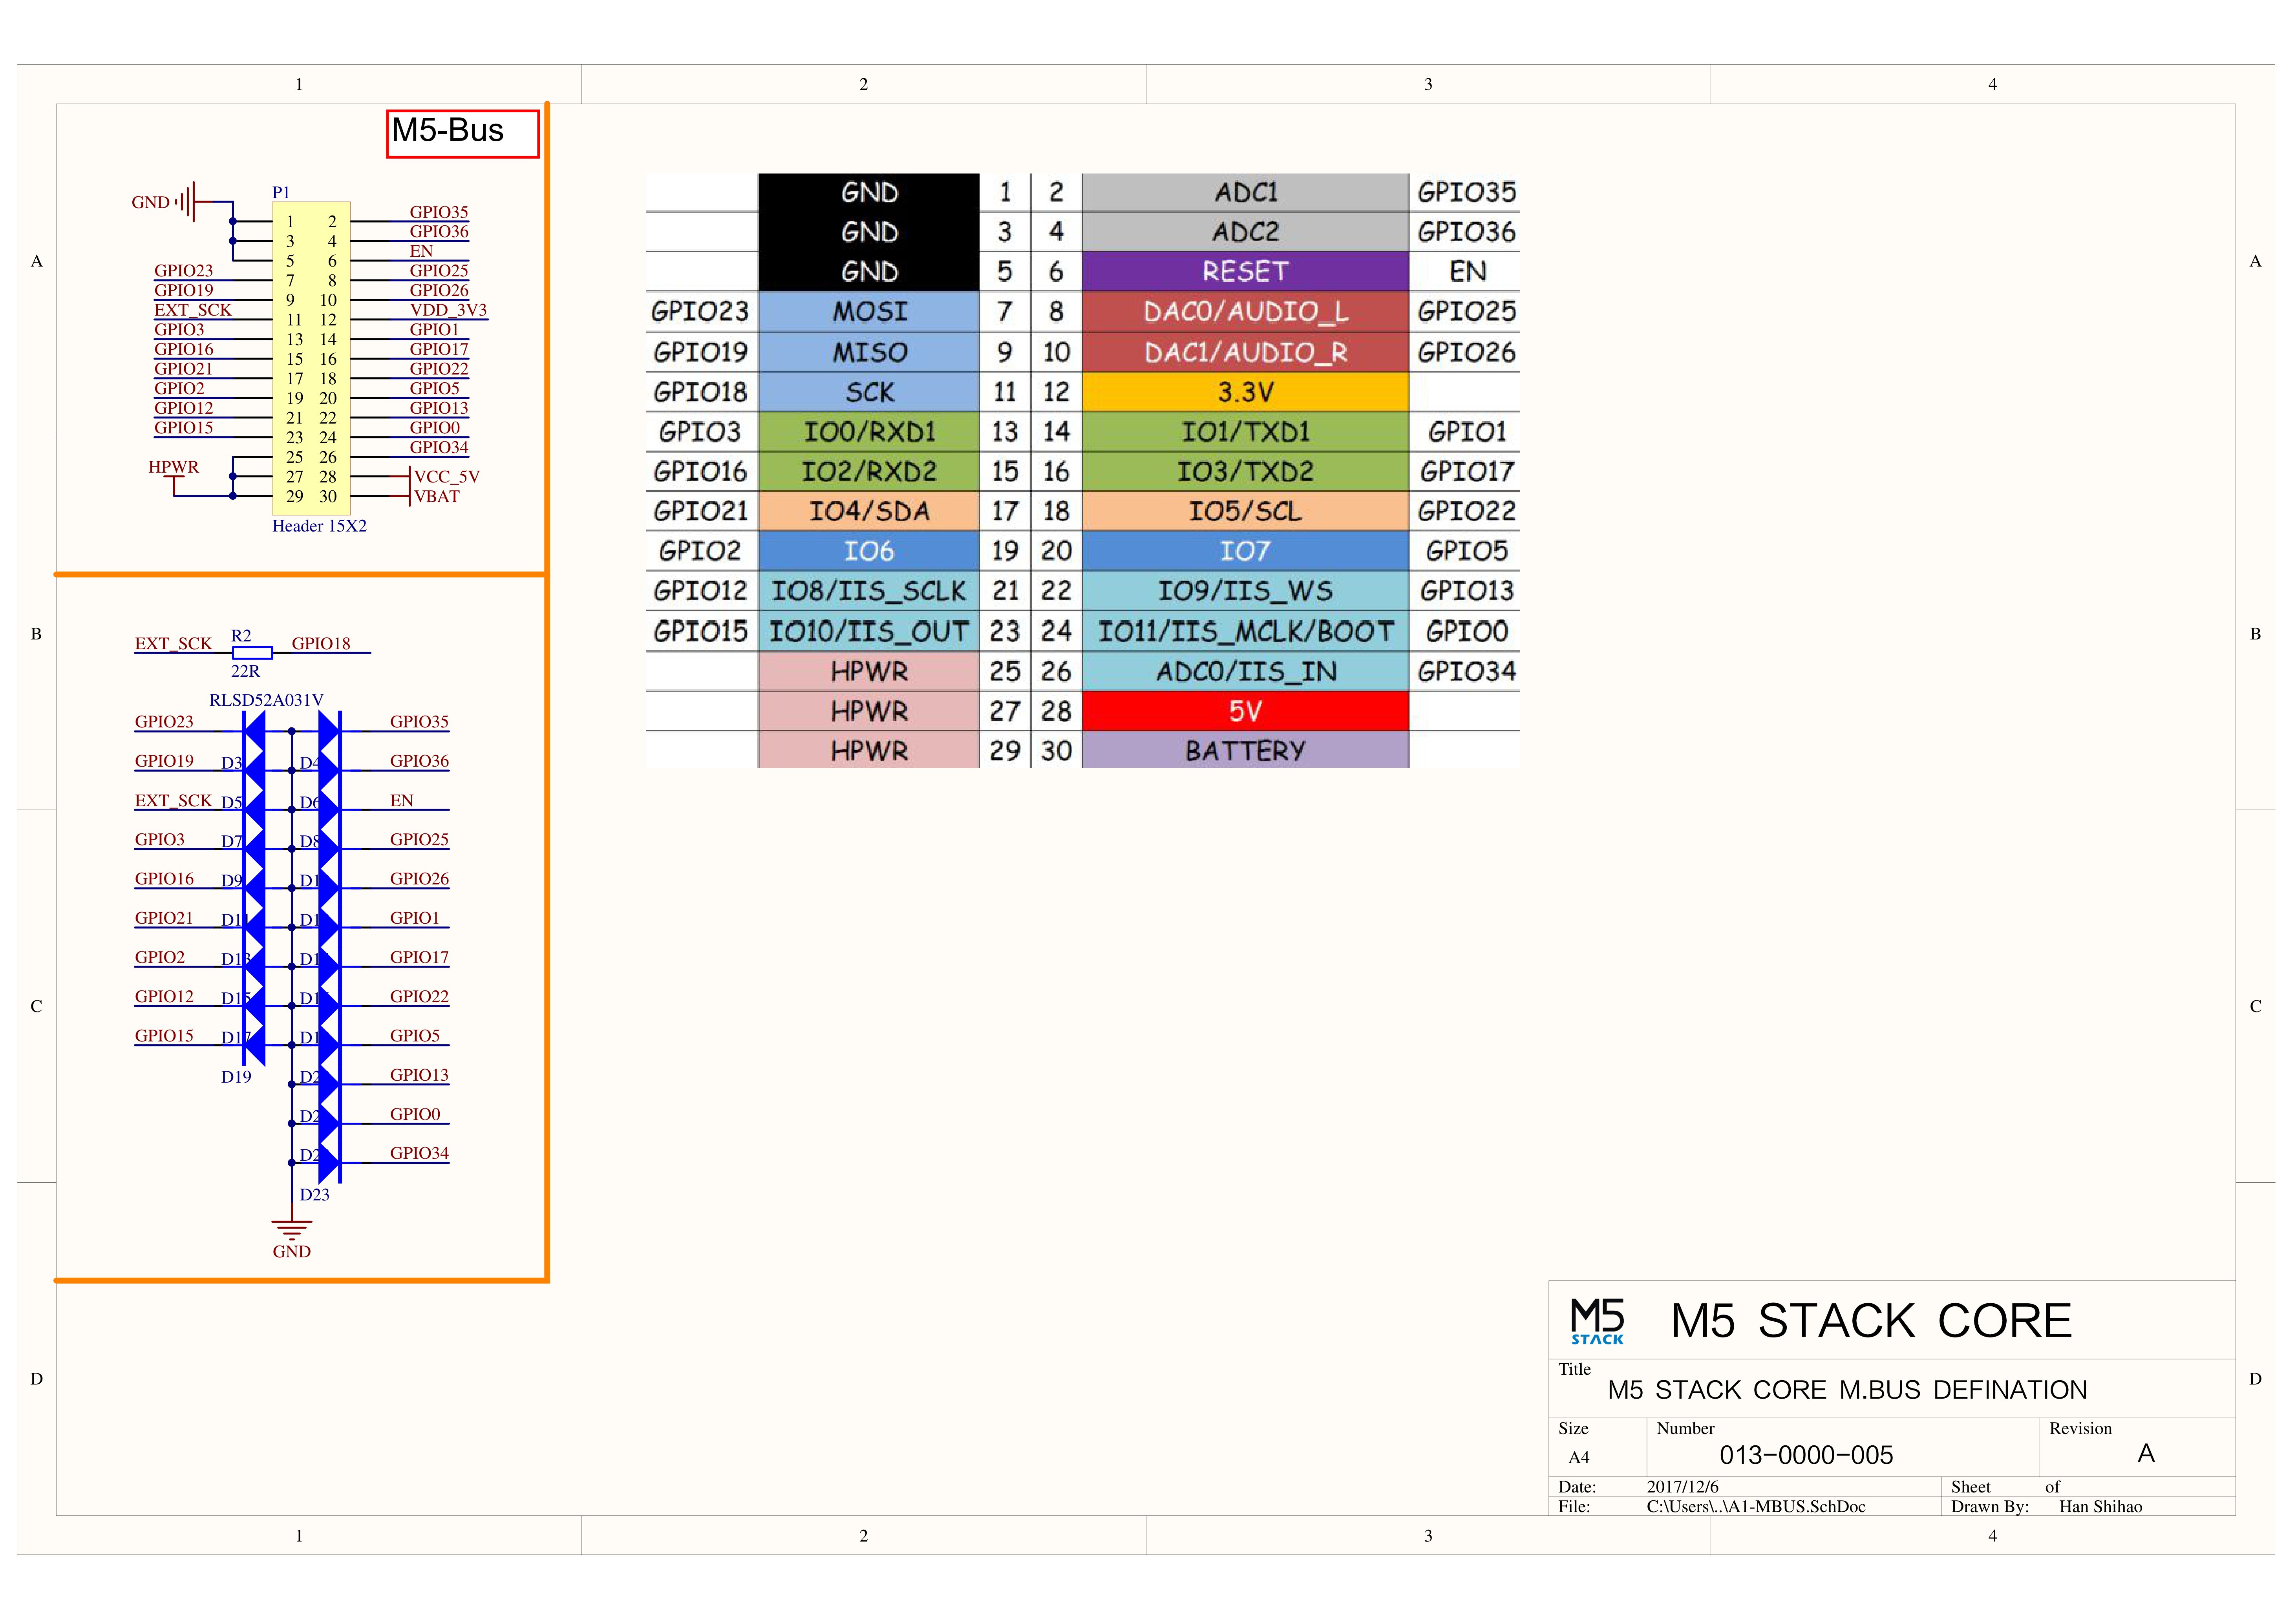Click the VCC_5V power port label
This screenshot has width=2296, height=1622.
[447, 477]
